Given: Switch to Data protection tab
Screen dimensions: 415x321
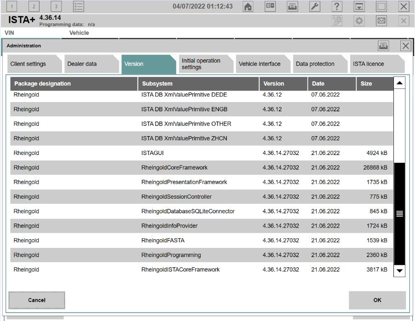Looking at the screenshot, I should 320,64.
